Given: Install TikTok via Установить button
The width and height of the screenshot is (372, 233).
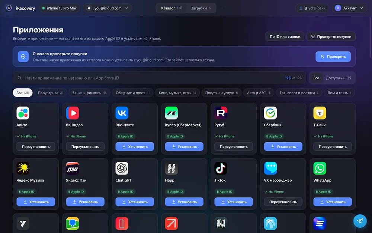Looking at the screenshot, I should tap(234, 202).
